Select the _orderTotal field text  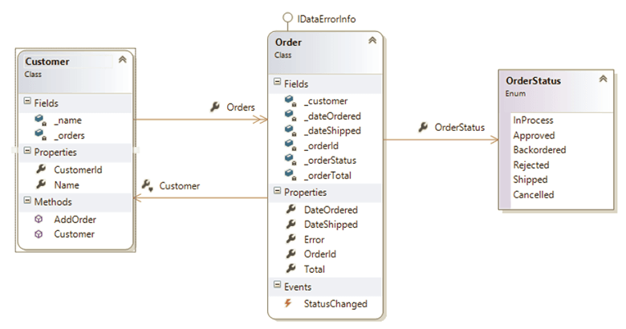327,175
